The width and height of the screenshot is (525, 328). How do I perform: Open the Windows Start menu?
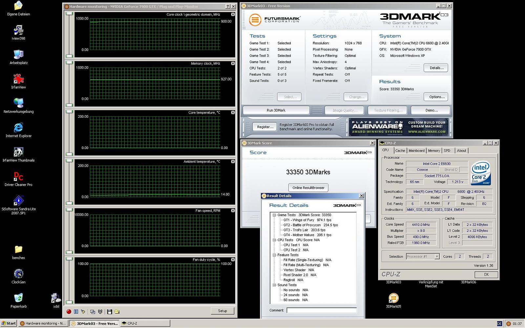coord(9,323)
